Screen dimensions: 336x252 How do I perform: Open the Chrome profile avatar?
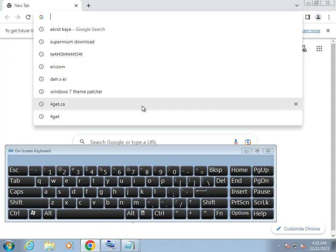point(318,17)
